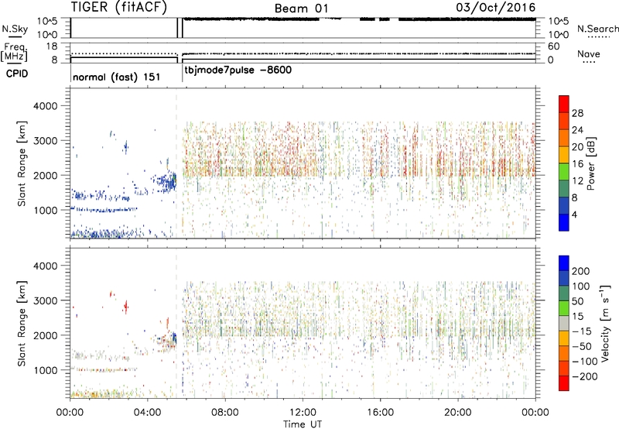
Task: Click the 'normal (fast) 151' CPID text
Action: (x=117, y=77)
